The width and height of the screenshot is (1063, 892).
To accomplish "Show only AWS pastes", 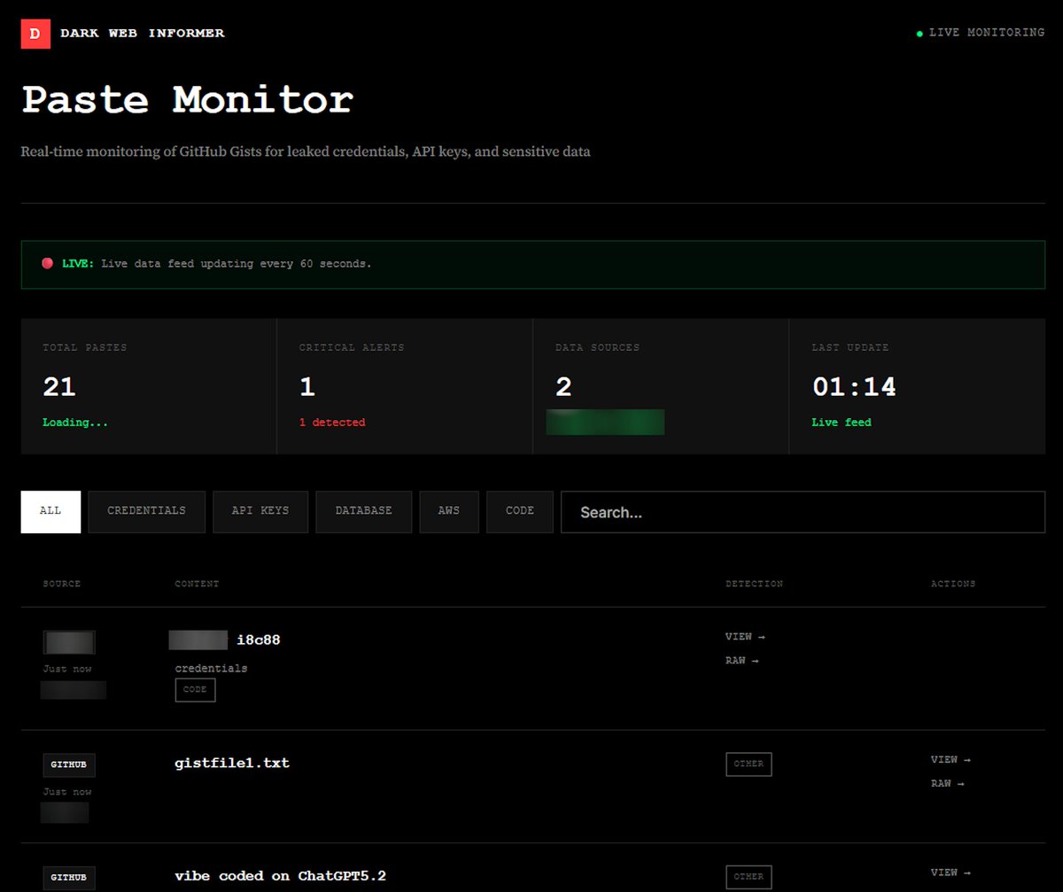I will 449,512.
